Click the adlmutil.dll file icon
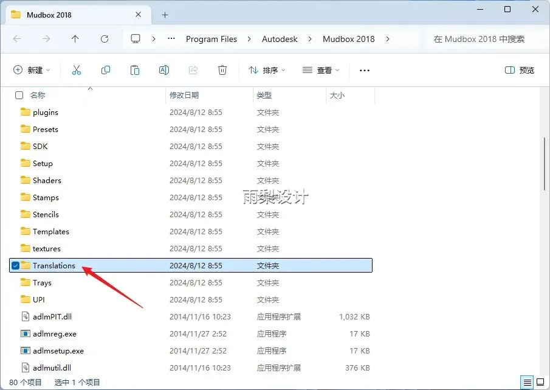Image resolution: width=550 pixels, height=390 pixels. [26, 367]
